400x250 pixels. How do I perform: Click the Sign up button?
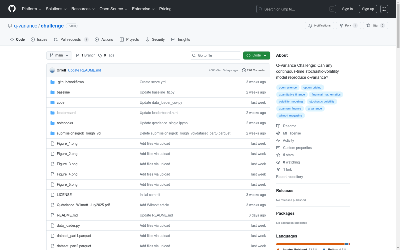(x=368, y=9)
